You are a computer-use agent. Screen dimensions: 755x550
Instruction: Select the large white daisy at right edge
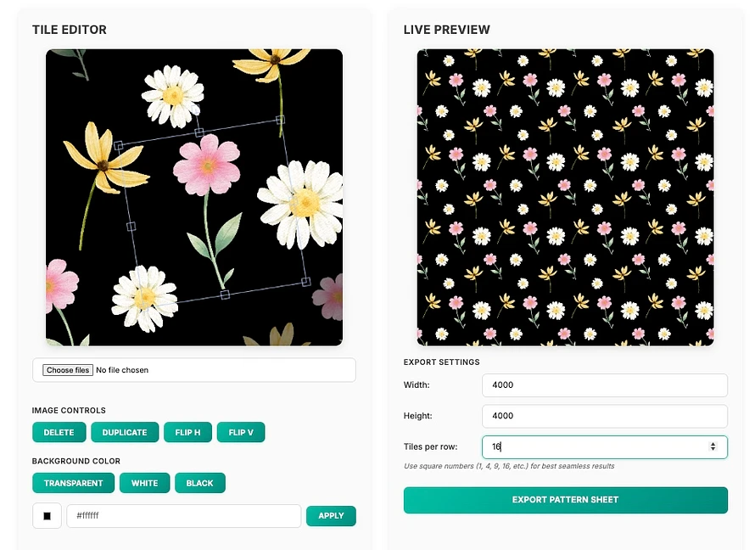(x=301, y=204)
